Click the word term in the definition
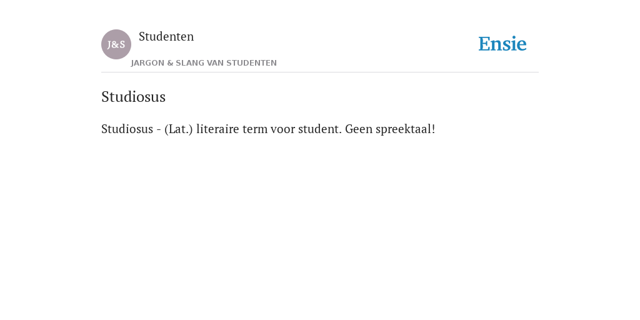This screenshot has width=640, height=320. pos(255,129)
